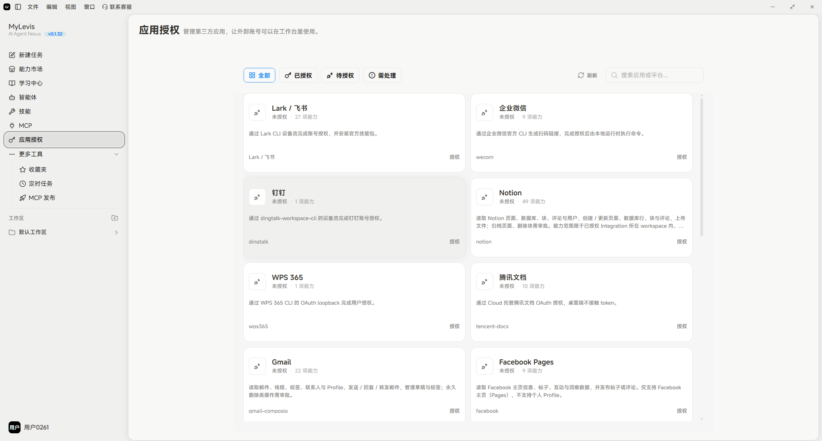Click Gmail card icon

[x=257, y=366]
